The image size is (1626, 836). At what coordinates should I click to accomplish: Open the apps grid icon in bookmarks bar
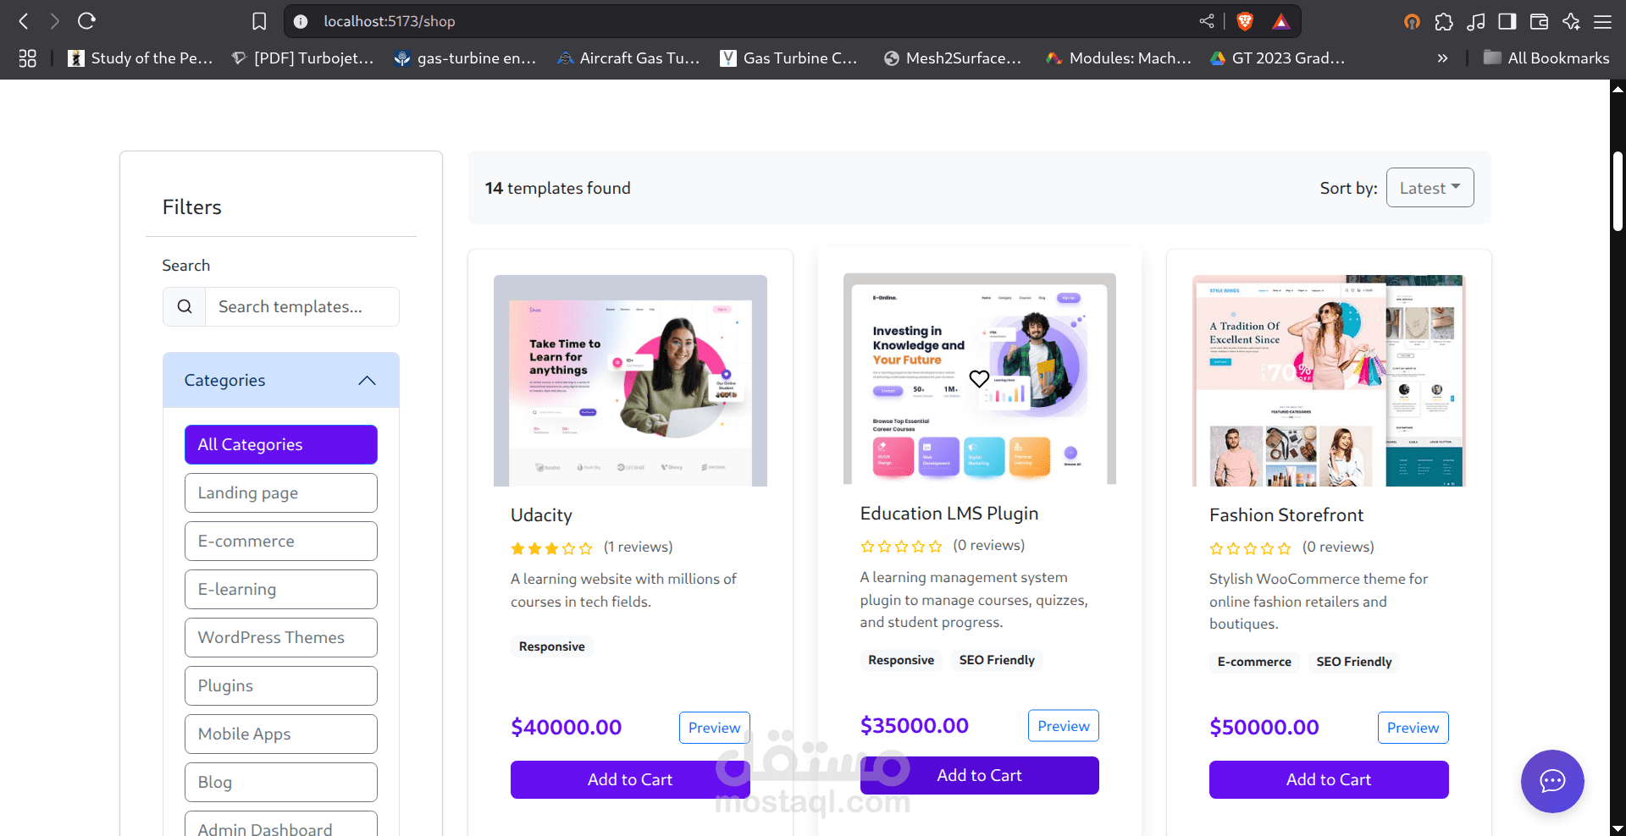coord(28,58)
